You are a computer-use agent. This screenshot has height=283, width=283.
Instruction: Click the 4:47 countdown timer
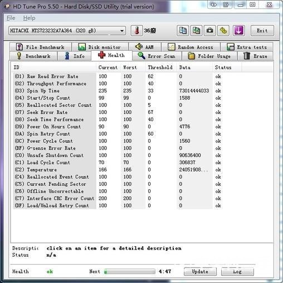click(165, 271)
